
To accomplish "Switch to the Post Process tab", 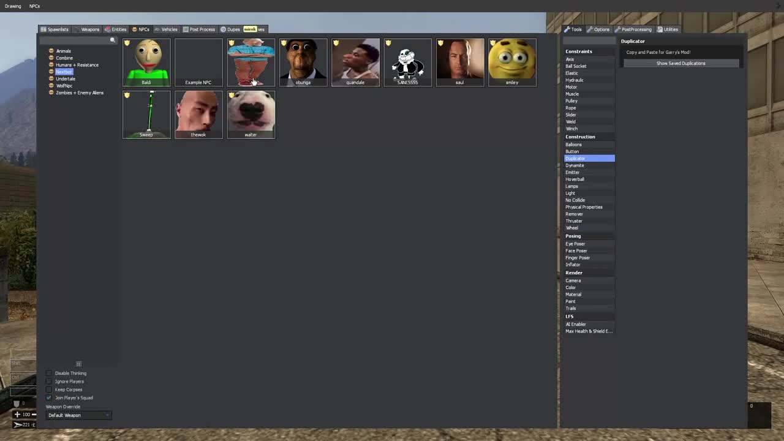I will pyautogui.click(x=199, y=29).
